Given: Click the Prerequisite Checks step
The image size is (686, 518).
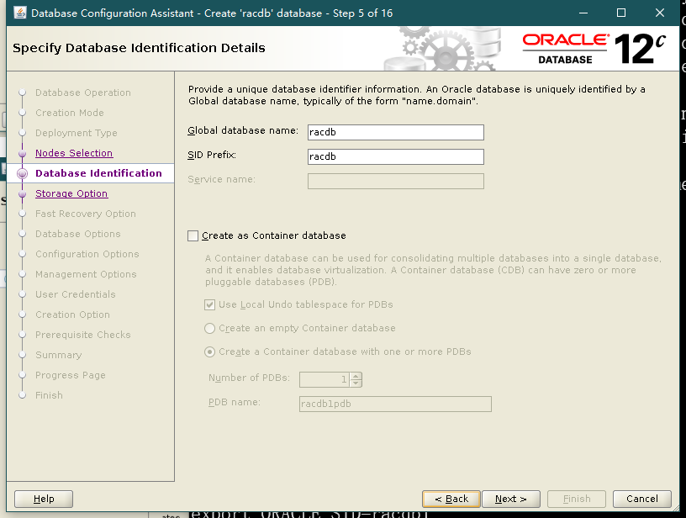Looking at the screenshot, I should (83, 335).
